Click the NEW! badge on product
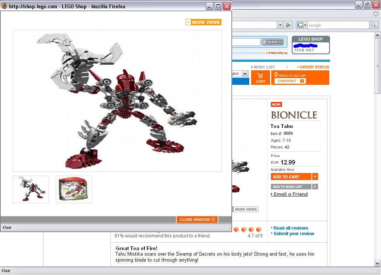 pos(276,105)
